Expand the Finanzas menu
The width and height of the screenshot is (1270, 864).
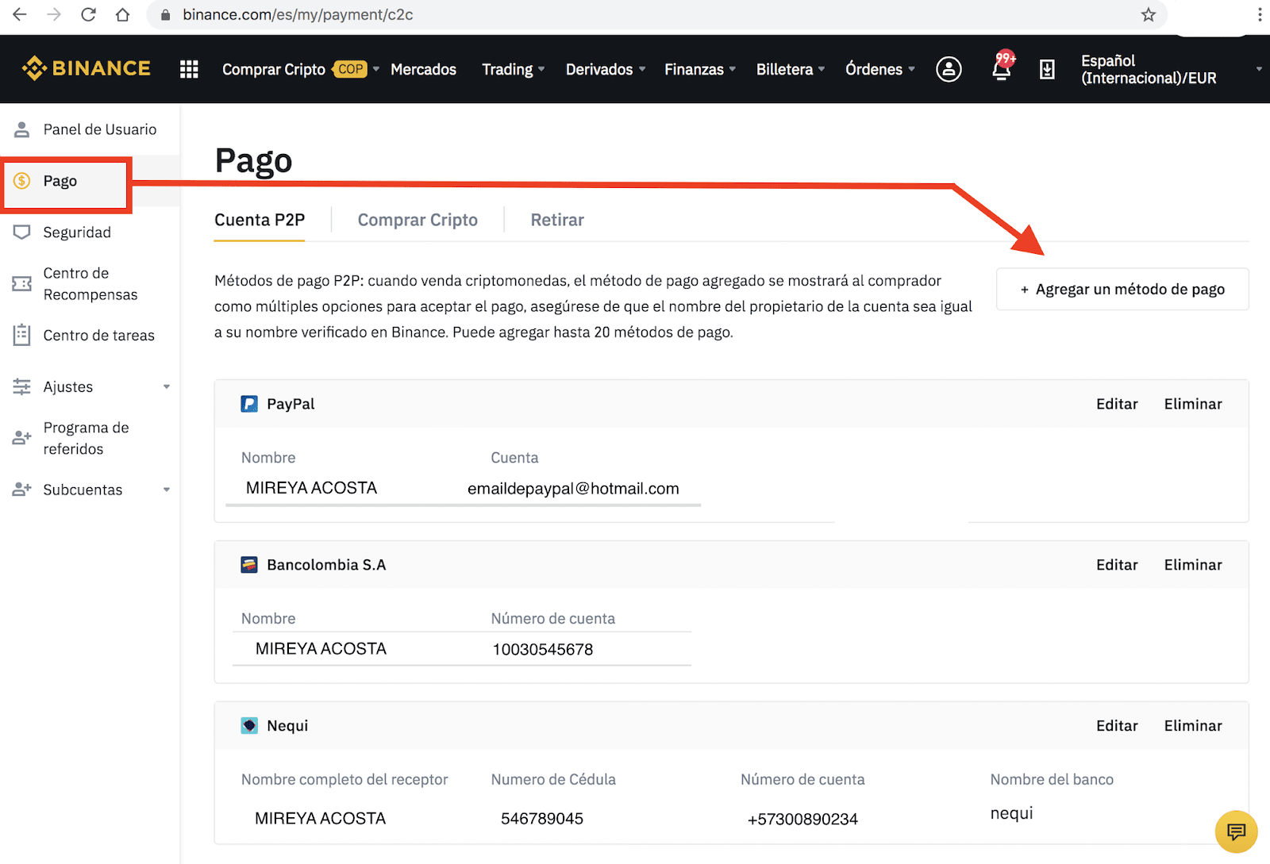[700, 69]
